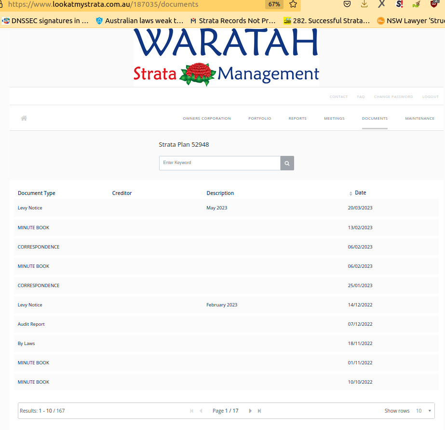This screenshot has height=430, width=445.
Task: Click Change Password link
Action: (393, 97)
